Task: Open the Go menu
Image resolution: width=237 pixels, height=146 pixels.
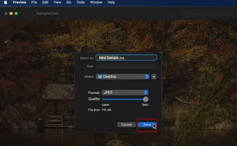Action: 69,2
